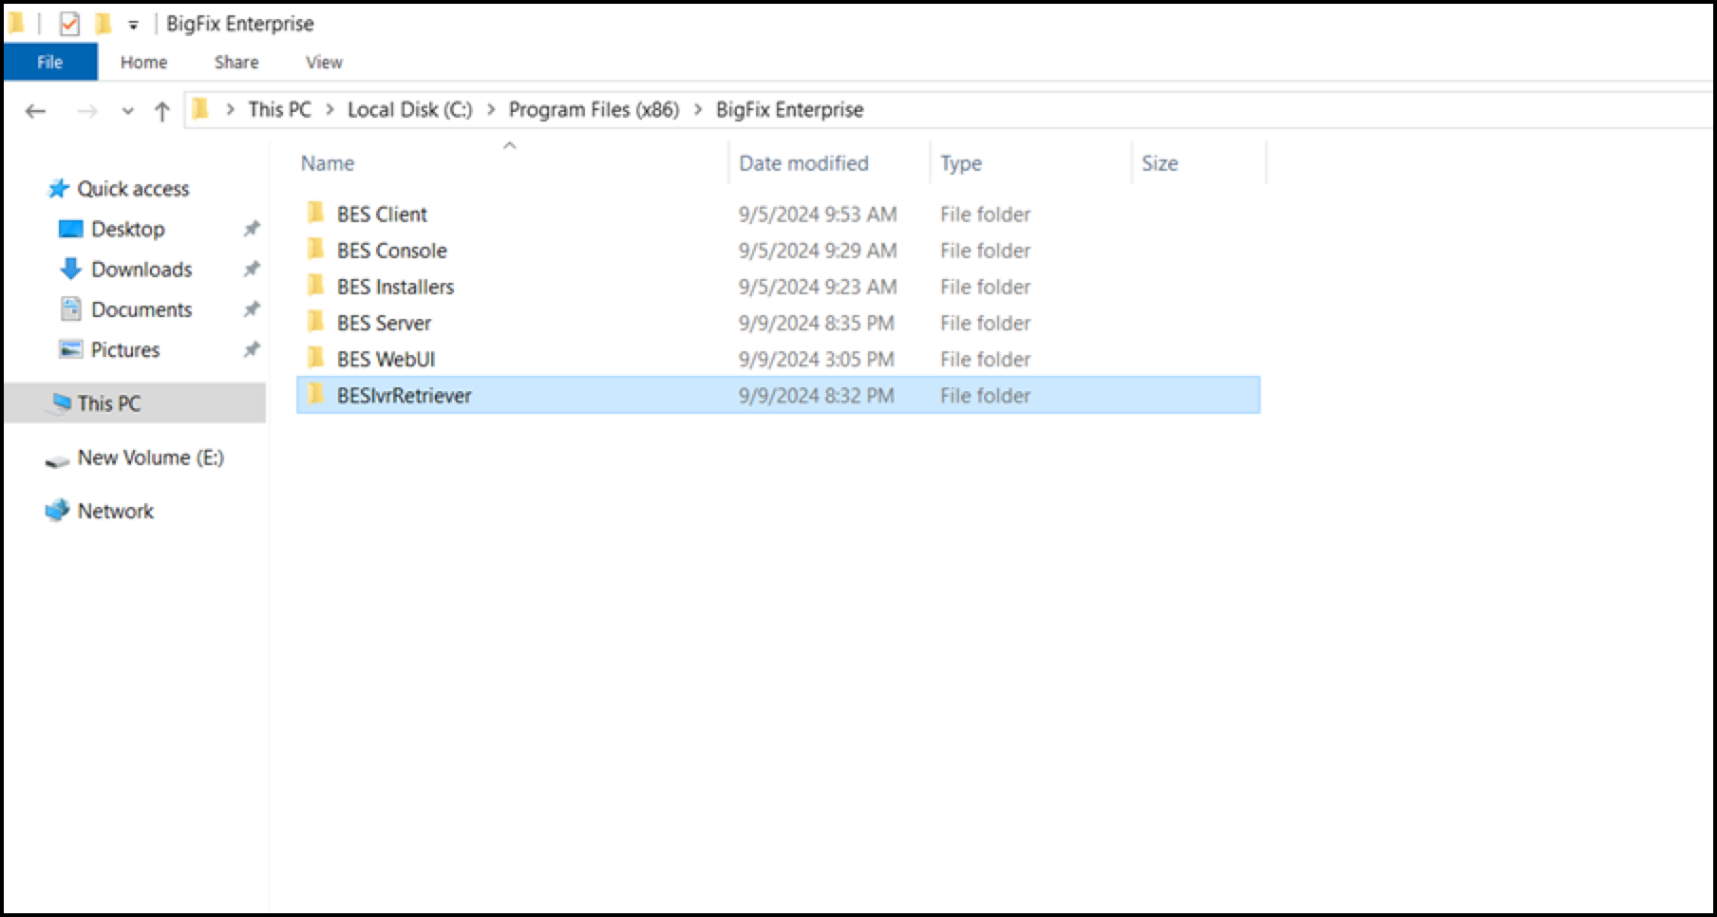Select the BES WebUI folder name
The width and height of the screenshot is (1717, 917).
click(386, 359)
